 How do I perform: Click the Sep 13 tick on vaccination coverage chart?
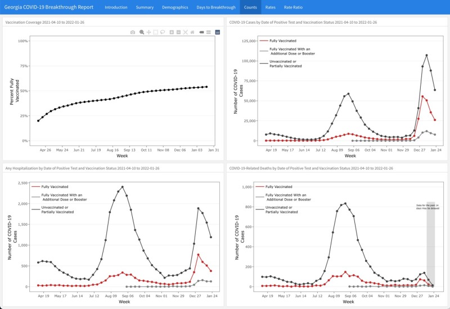coord(129,150)
